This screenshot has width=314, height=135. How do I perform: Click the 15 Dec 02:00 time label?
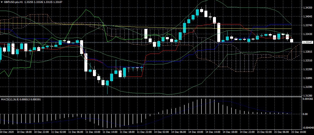coord(265,132)
